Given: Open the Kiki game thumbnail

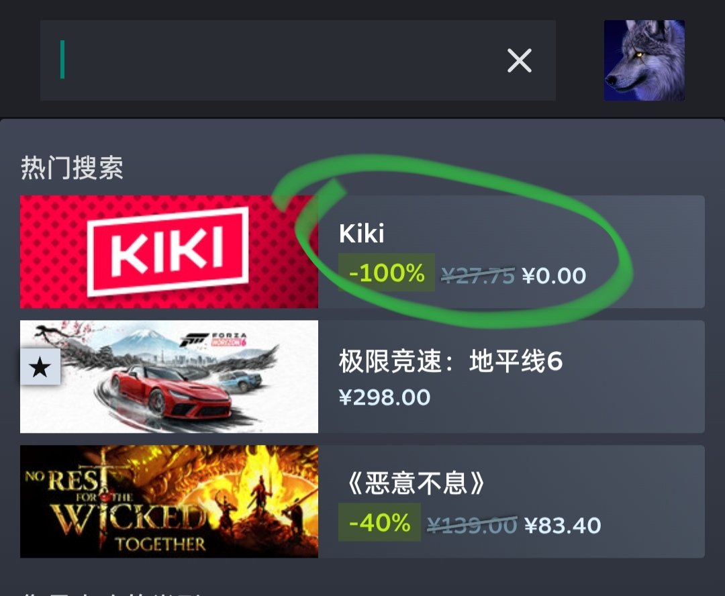Looking at the screenshot, I should click(x=168, y=252).
